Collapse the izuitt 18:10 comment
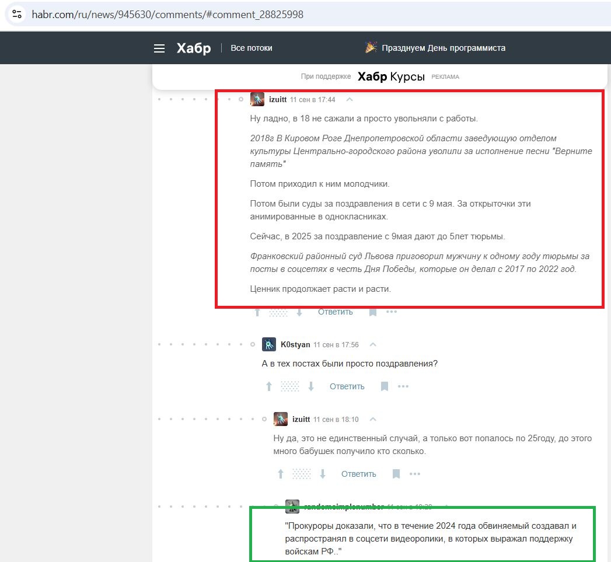 point(373,419)
